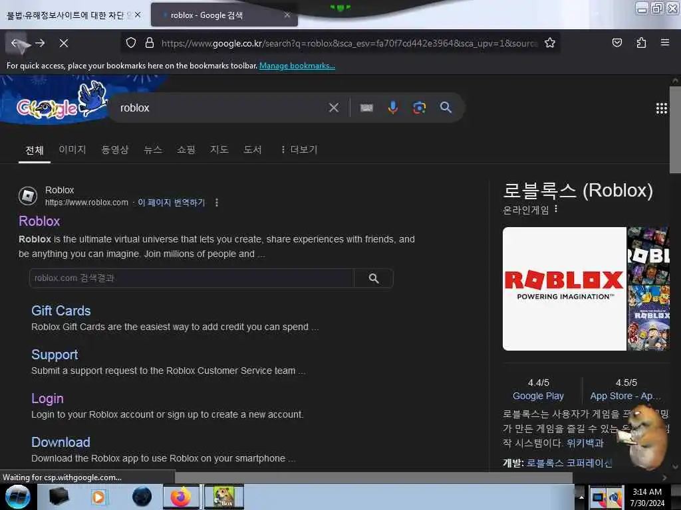Screen dimensions: 681x510
Task: Go back to the previous page
Action: pos(16,43)
